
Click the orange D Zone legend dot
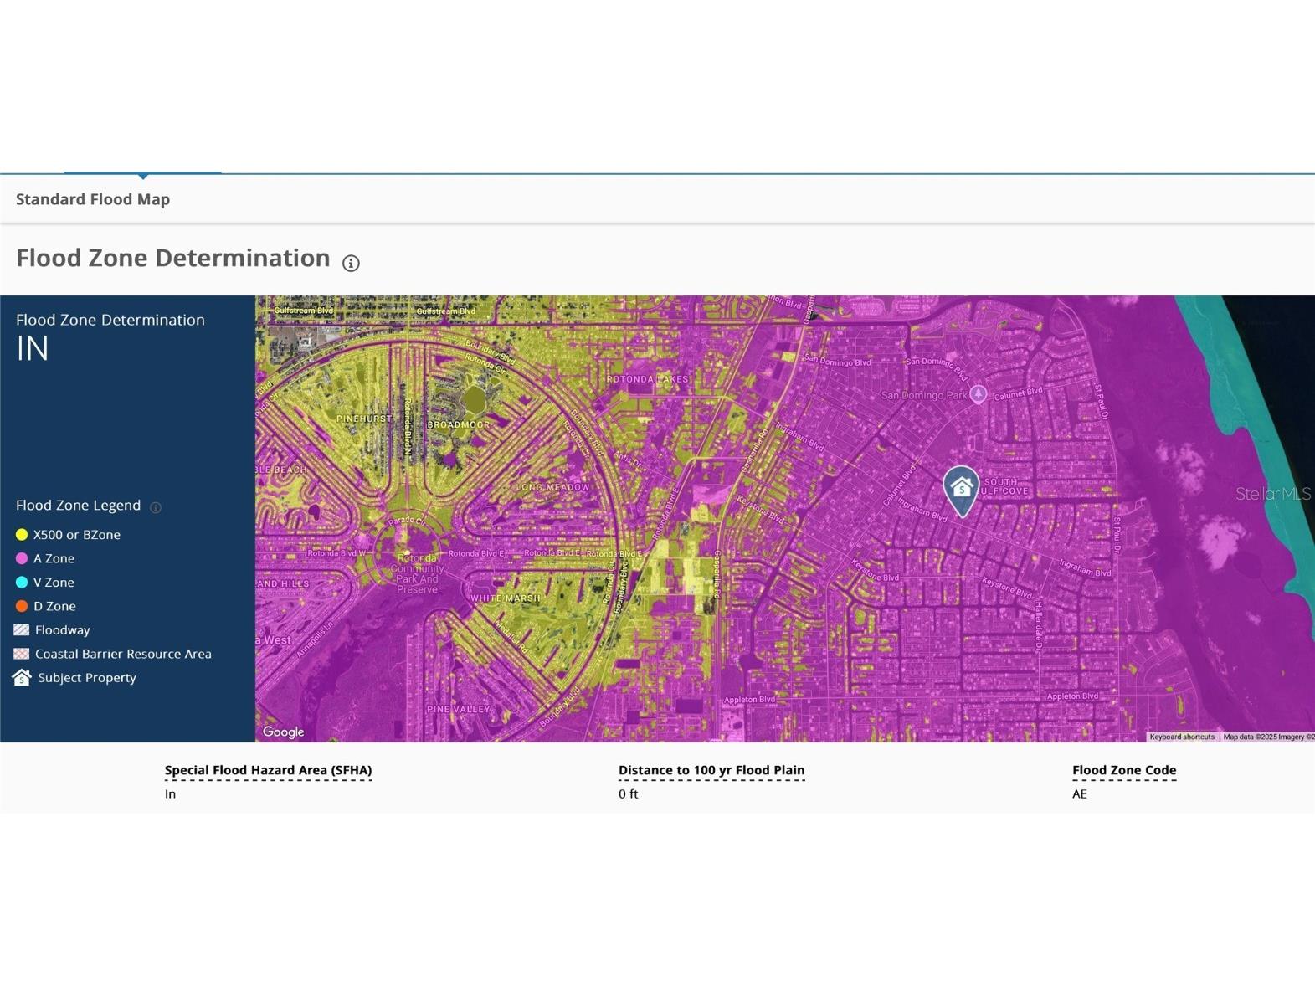[22, 606]
